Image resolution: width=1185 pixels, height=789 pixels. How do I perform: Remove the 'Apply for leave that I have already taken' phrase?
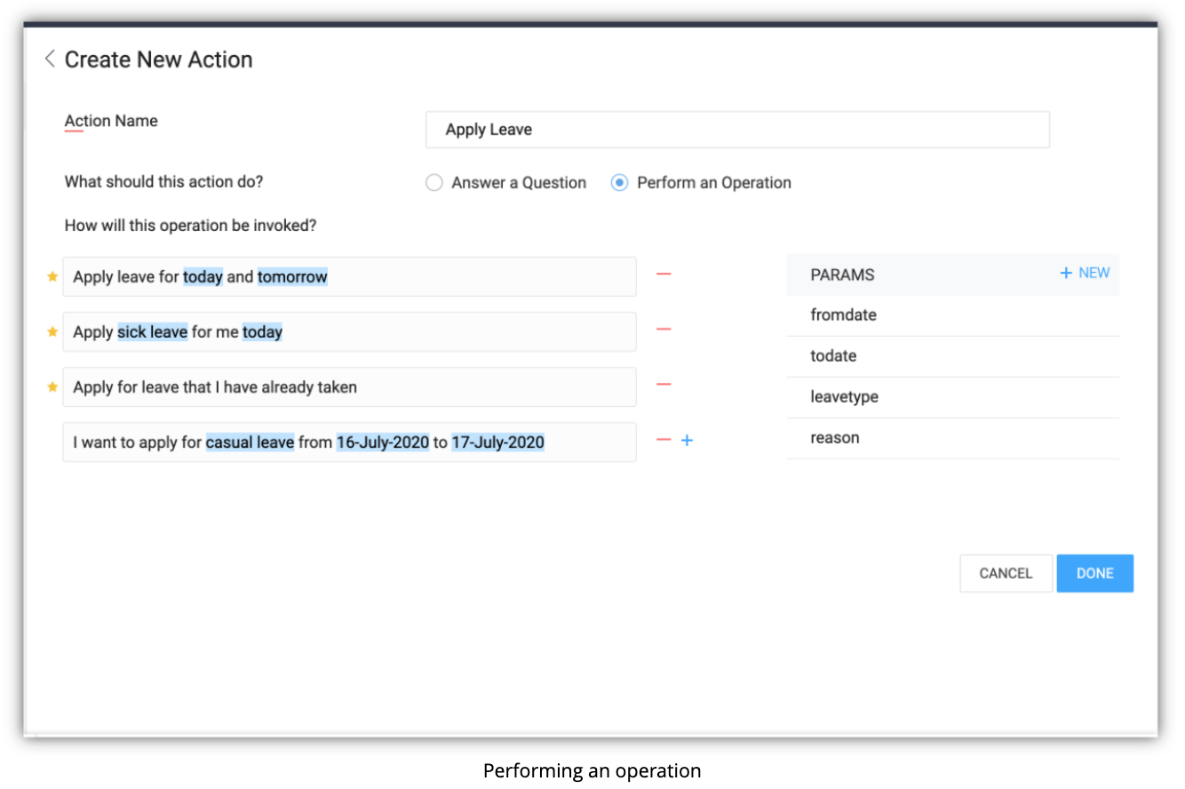pos(664,385)
